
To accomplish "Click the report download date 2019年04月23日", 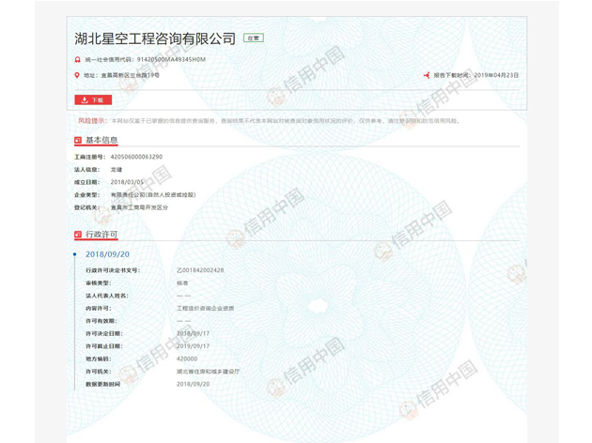I will [496, 75].
